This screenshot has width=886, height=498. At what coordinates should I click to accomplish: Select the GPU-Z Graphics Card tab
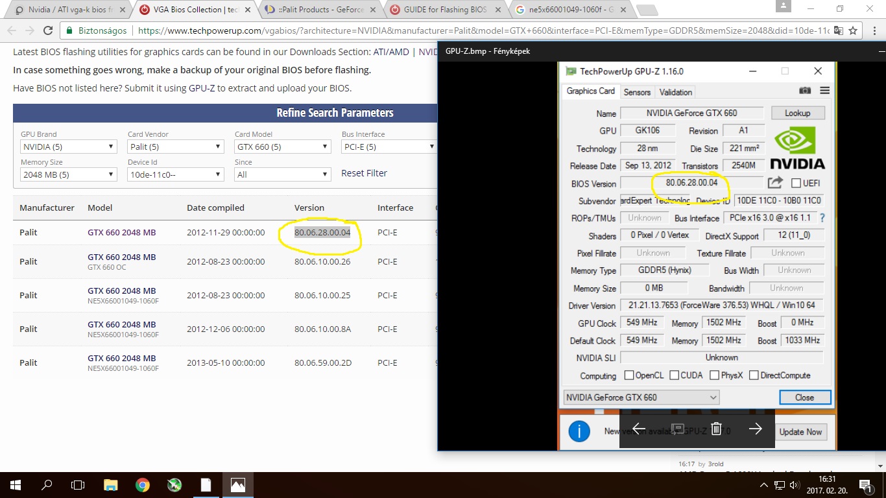tap(591, 91)
